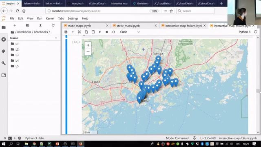Save the notebook with the disk icon
This screenshot has height=147, width=261.
coord(66,32)
